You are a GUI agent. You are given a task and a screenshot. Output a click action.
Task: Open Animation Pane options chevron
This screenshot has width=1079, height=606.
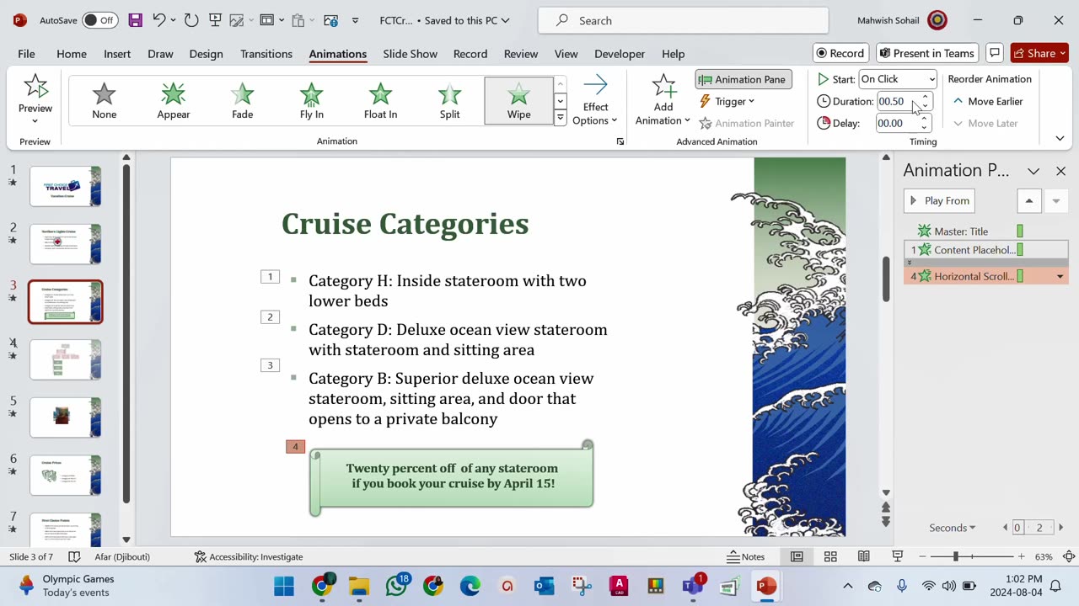pos(1033,171)
